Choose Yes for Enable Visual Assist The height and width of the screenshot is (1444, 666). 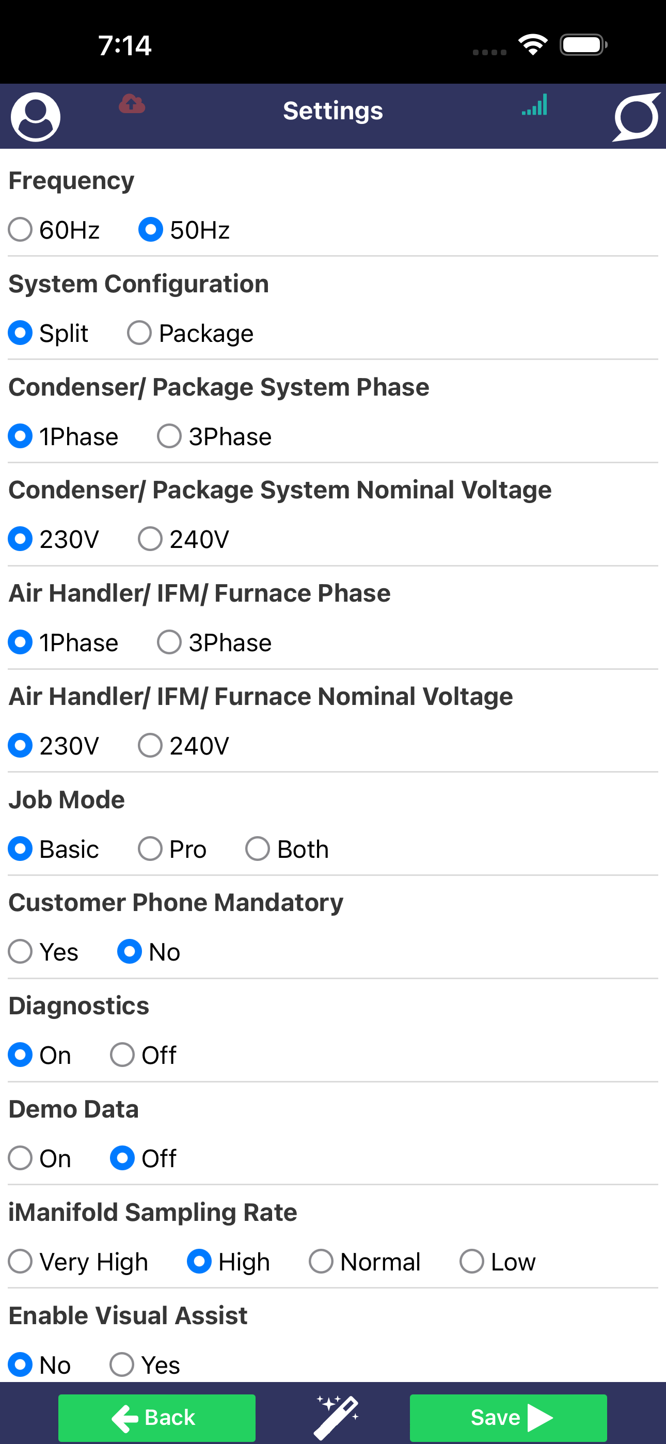[145, 1365]
